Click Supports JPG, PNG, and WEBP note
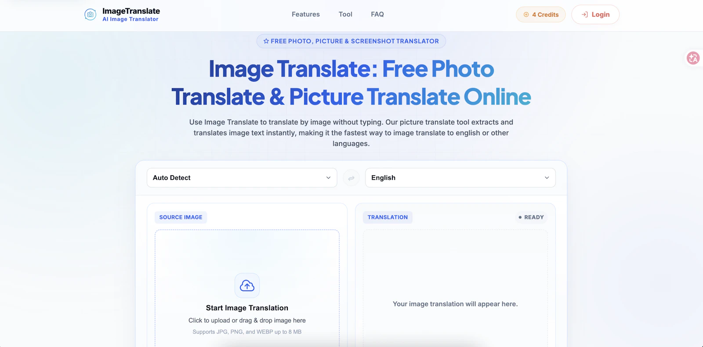Viewport: 703px width, 347px height. coord(247,332)
